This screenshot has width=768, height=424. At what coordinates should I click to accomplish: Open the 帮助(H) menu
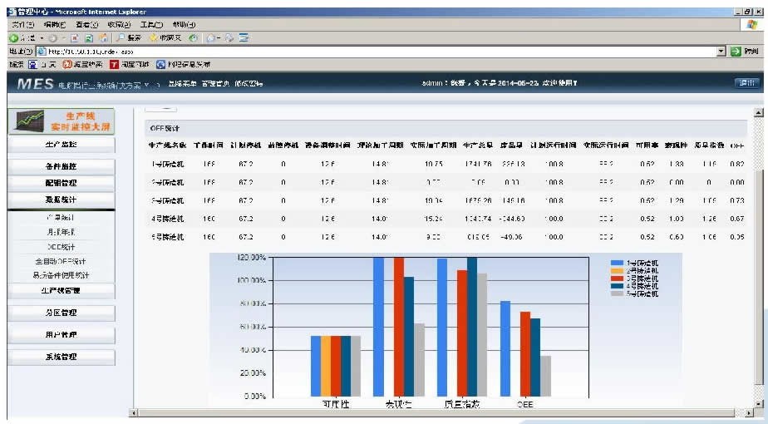185,25
